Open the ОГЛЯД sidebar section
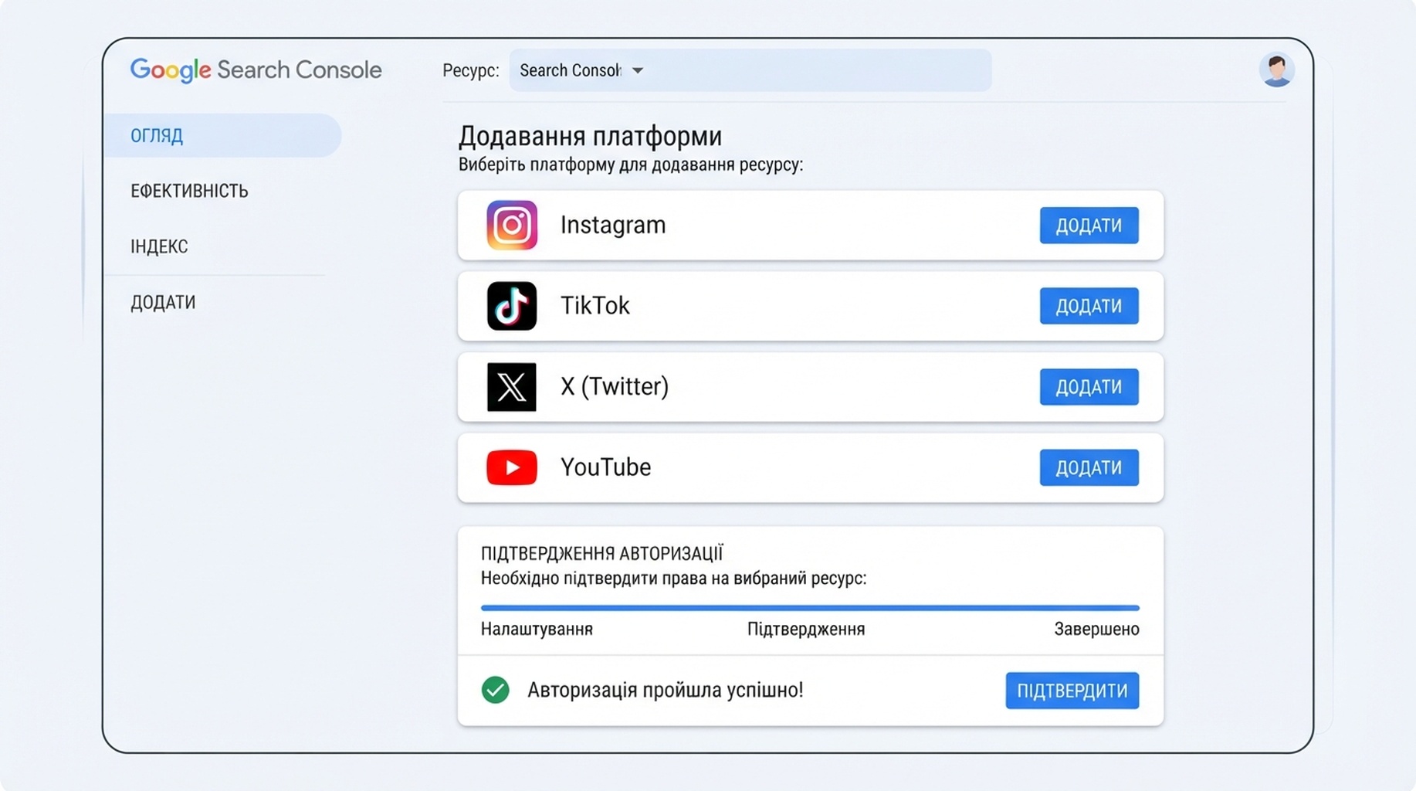Viewport: 1416px width, 791px height. coord(222,135)
